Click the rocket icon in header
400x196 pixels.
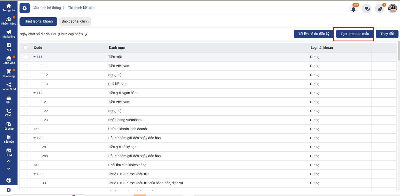[x=380, y=9]
